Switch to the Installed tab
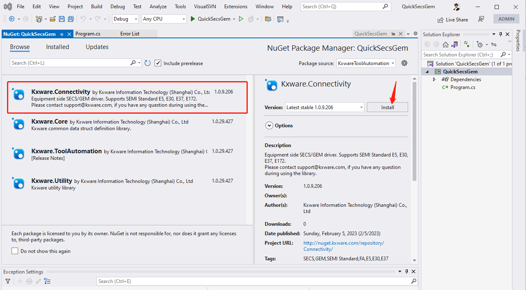 click(58, 47)
